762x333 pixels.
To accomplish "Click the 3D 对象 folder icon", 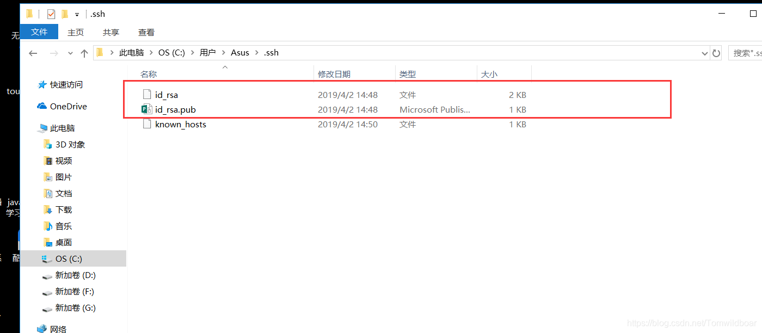I will tap(47, 144).
